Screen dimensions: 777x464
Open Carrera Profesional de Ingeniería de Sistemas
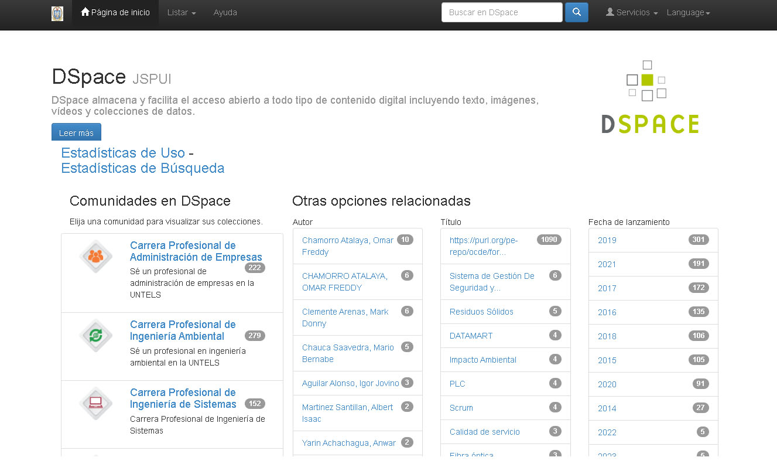183,398
